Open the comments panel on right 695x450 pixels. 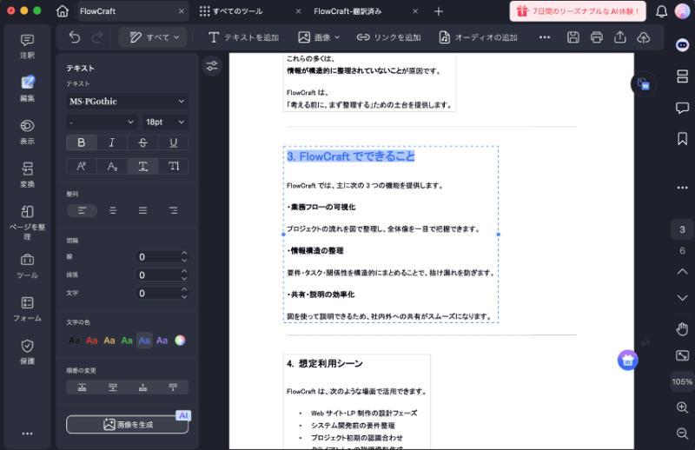682,108
